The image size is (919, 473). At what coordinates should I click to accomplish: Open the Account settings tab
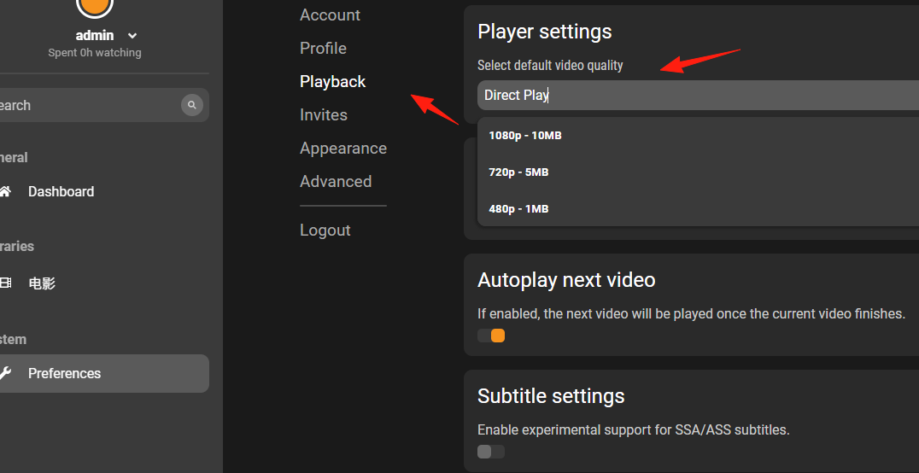[x=330, y=15]
